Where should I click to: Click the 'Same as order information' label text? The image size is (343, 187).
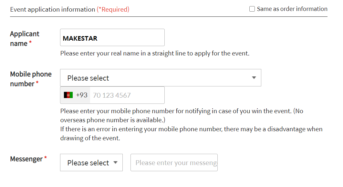point(292,9)
